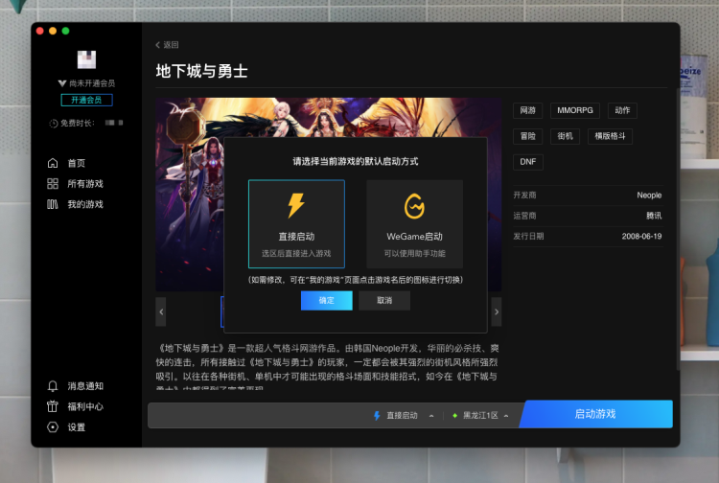719x483 pixels.
Task: Click the 腾讯 operator value
Action: (654, 216)
